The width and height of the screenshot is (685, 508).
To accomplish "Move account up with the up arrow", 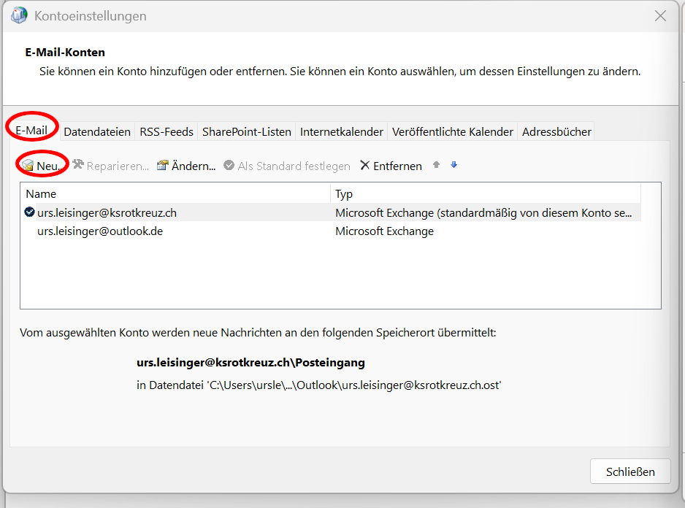I will tap(436, 165).
